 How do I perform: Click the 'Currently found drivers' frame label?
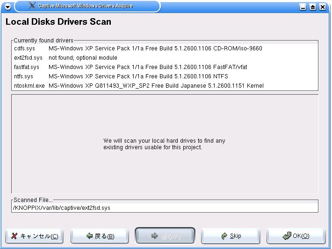point(43,41)
